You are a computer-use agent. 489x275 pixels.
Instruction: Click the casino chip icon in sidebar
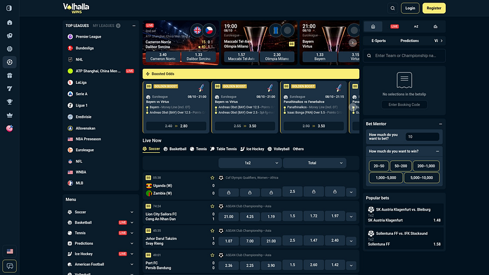(x=9, y=49)
